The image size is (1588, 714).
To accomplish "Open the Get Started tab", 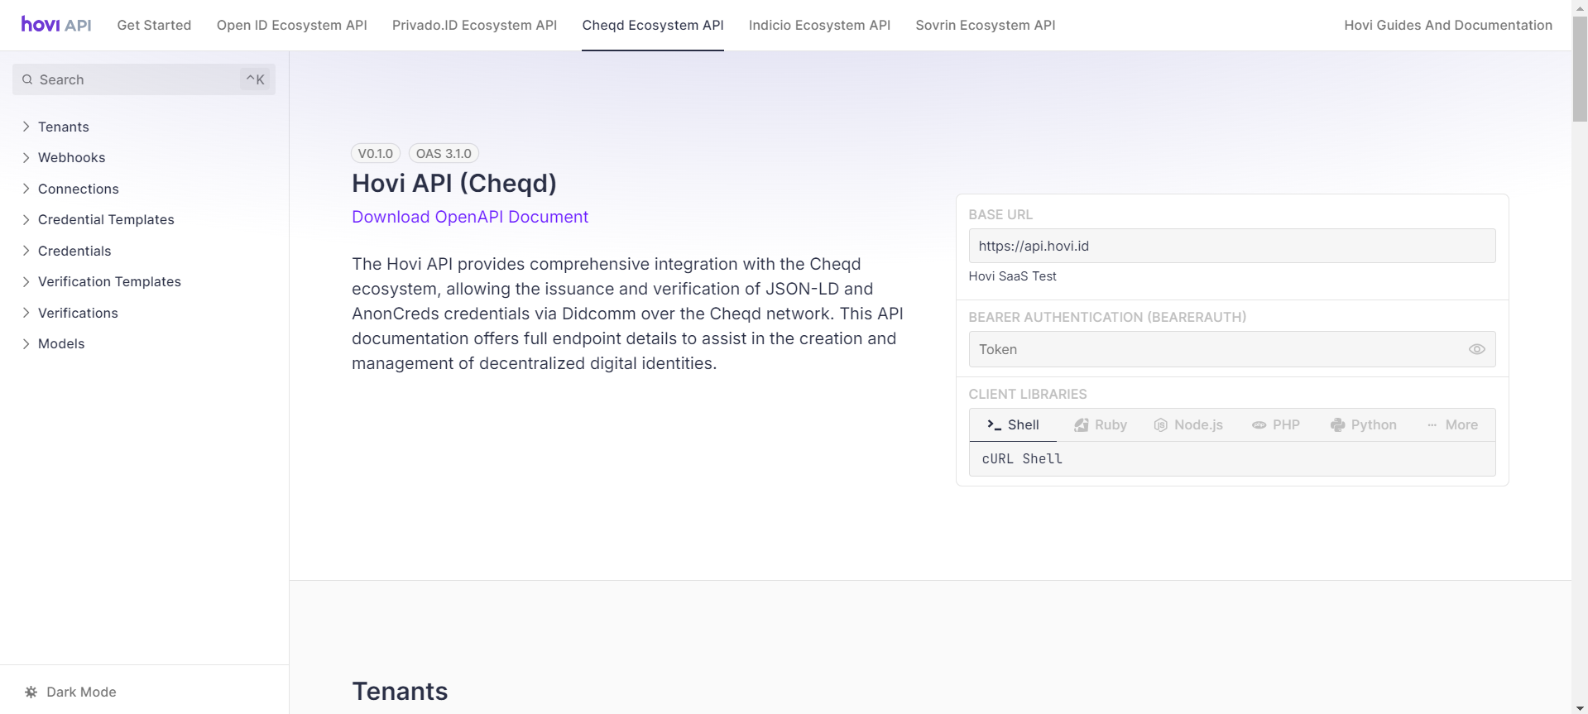I will click(x=154, y=25).
